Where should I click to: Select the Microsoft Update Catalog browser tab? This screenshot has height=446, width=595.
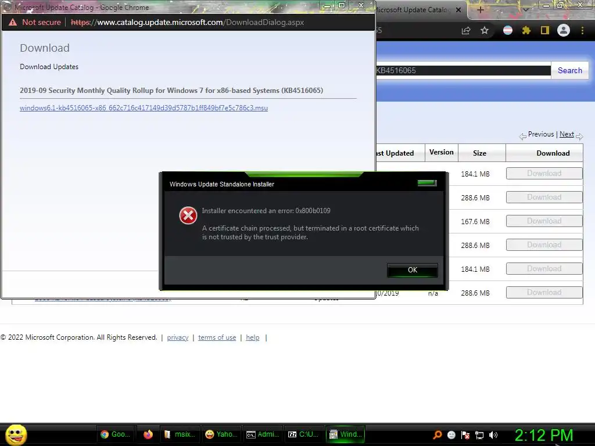click(x=414, y=10)
